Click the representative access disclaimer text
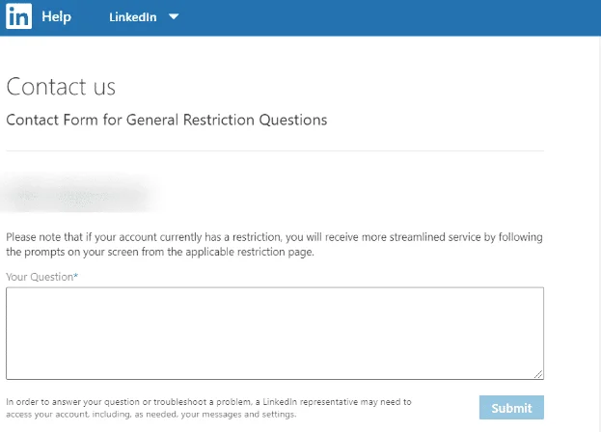Screen dimensions: 601x432 click(x=208, y=408)
